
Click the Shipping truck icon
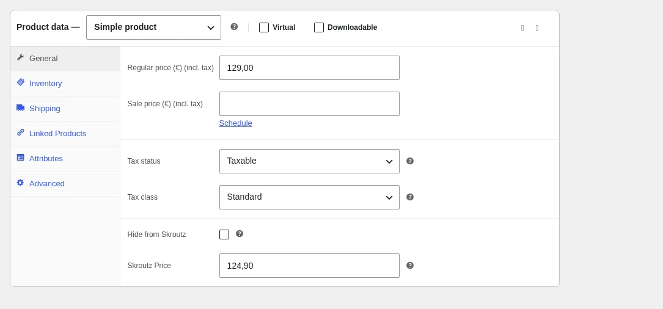[x=20, y=107]
